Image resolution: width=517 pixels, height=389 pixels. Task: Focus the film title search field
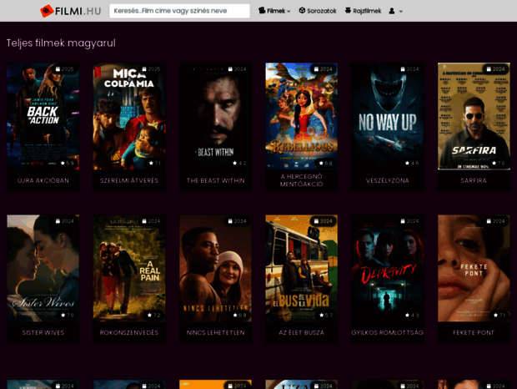pyautogui.click(x=179, y=11)
